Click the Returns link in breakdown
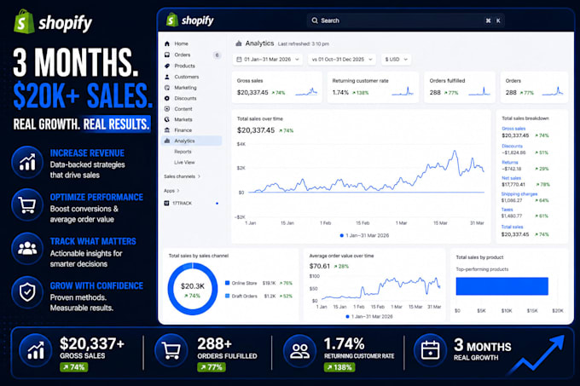The width and height of the screenshot is (580, 386). pyautogui.click(x=510, y=162)
